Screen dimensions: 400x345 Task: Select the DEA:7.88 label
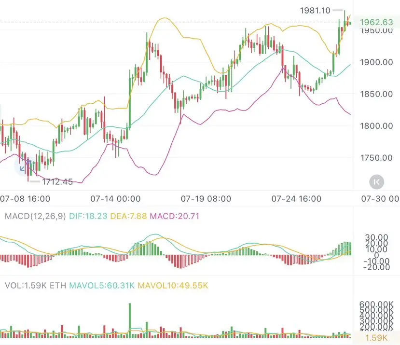128,216
